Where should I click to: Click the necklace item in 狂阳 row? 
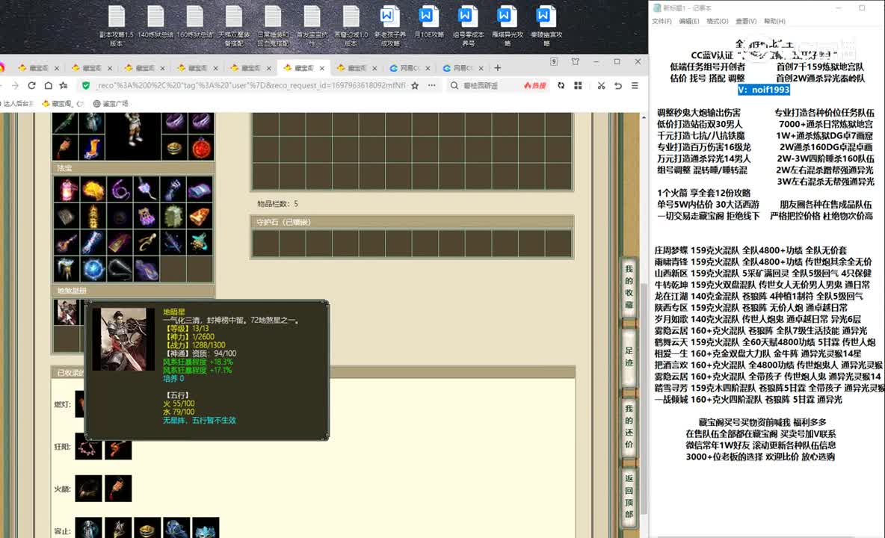click(89, 447)
